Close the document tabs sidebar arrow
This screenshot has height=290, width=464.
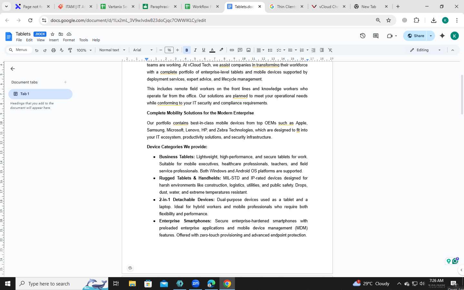13,69
